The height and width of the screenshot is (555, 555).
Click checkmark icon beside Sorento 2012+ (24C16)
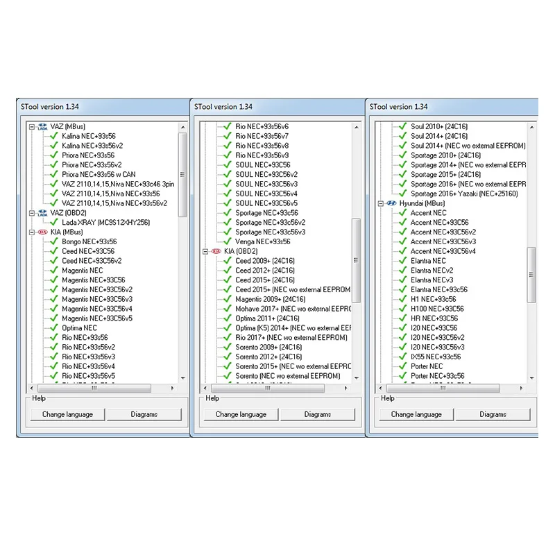click(228, 357)
